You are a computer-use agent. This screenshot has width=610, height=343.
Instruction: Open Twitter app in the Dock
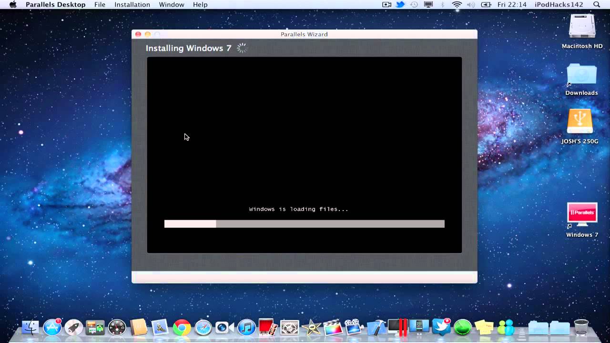(x=441, y=327)
